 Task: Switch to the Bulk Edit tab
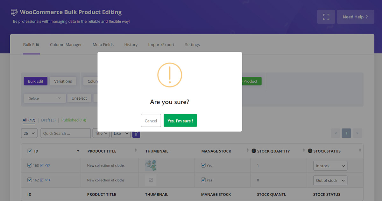31,45
